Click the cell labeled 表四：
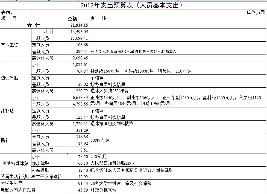The height and width of the screenshot is (194, 267). pos(7,12)
